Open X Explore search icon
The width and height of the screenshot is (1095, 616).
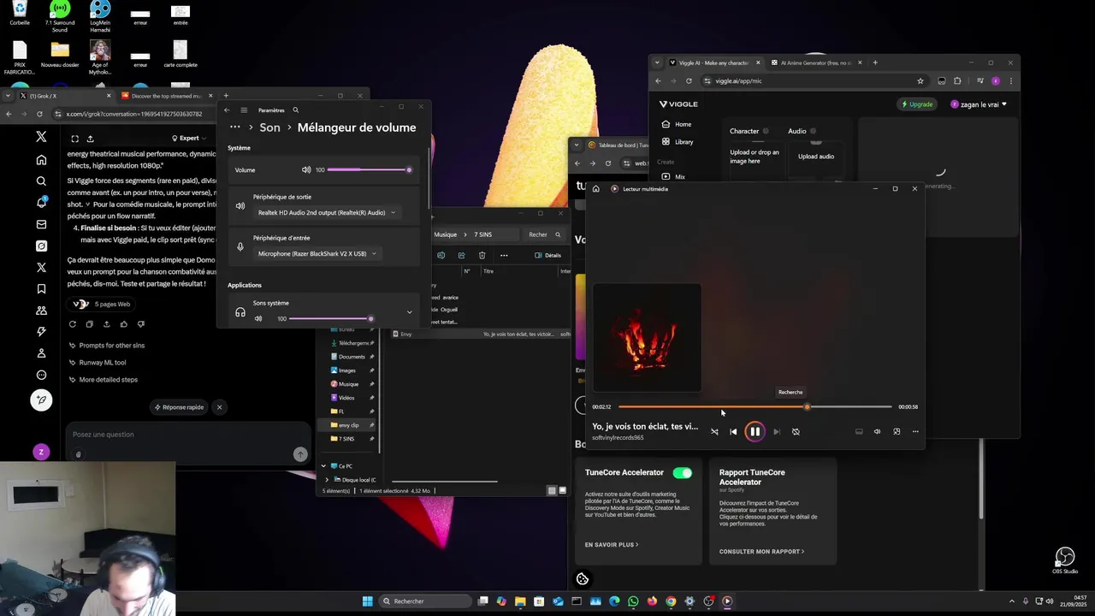41,181
